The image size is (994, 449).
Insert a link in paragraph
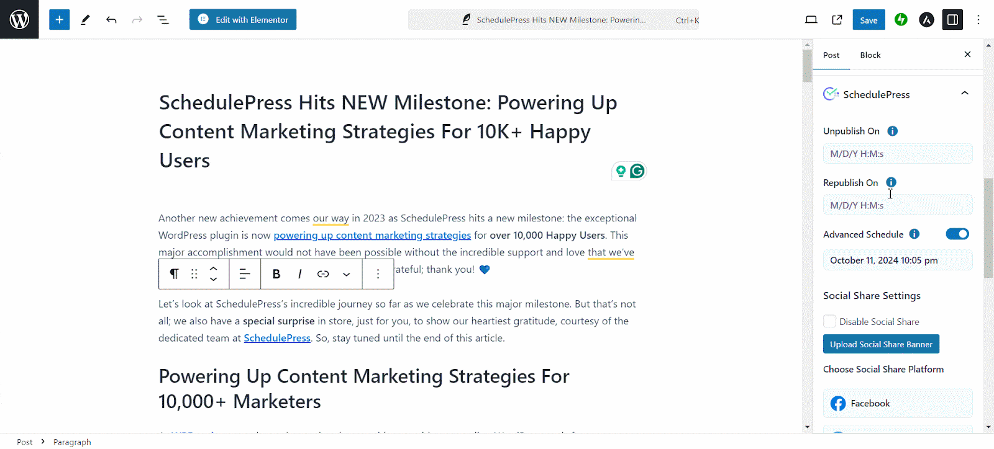tap(323, 273)
